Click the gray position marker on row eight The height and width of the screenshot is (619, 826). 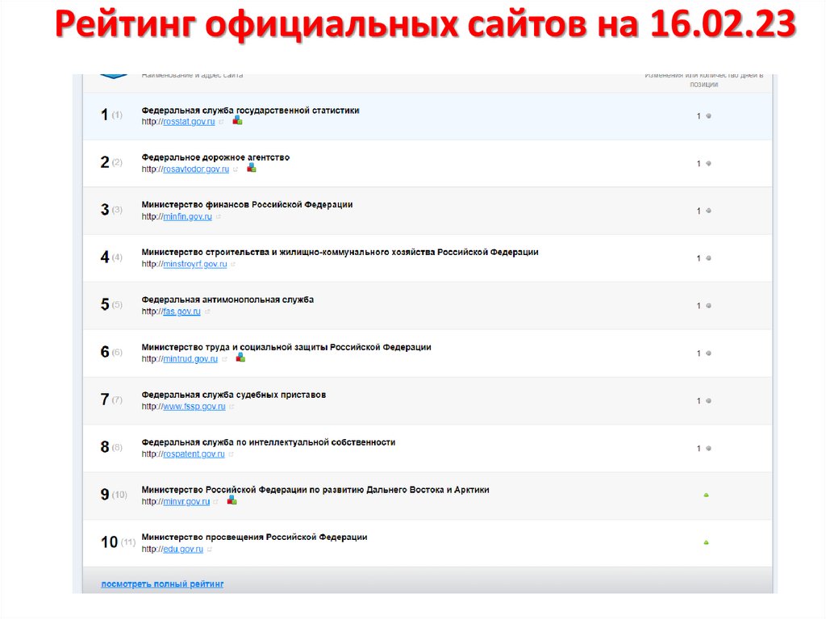tap(707, 447)
